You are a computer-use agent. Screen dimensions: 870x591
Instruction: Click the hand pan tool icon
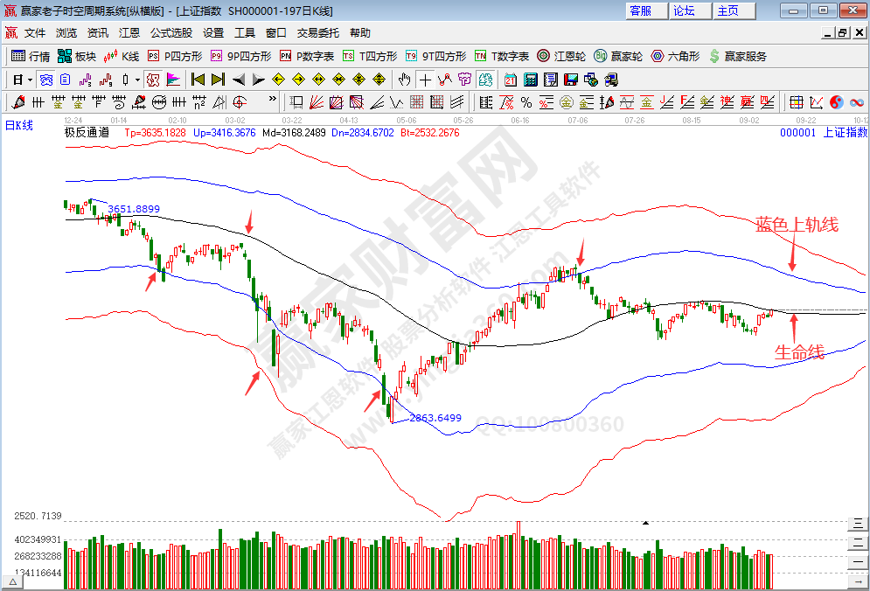[404, 79]
